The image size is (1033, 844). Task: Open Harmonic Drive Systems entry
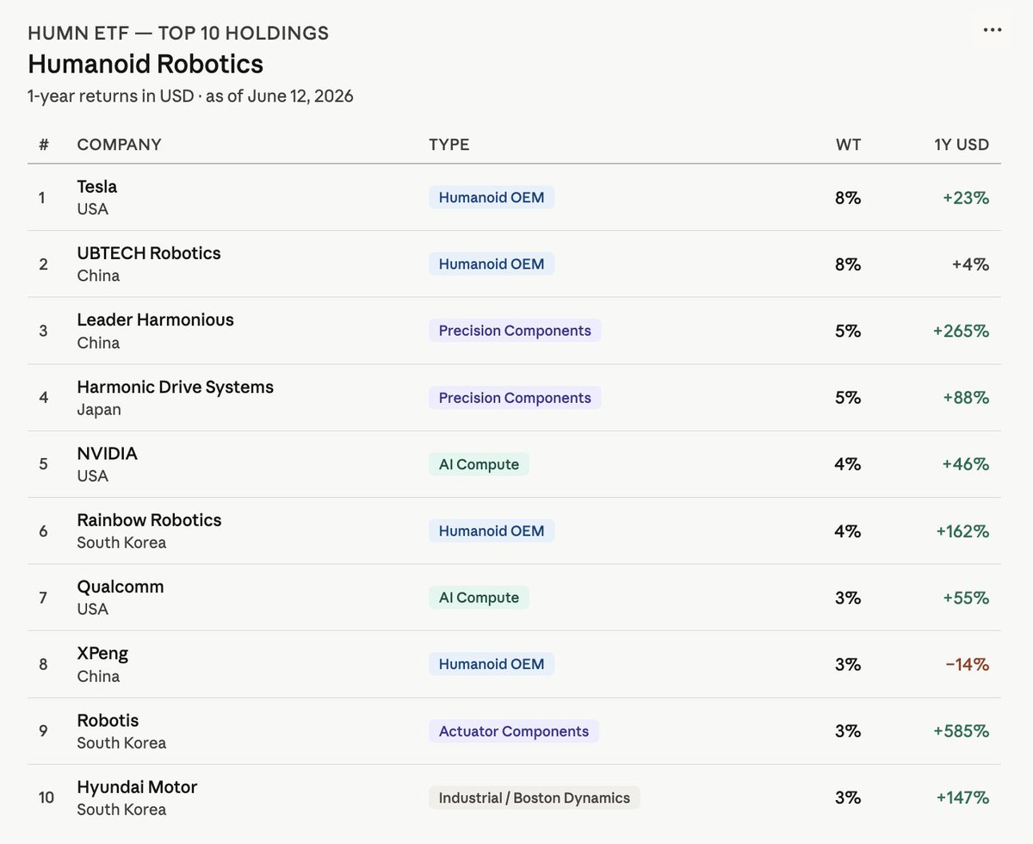click(175, 387)
